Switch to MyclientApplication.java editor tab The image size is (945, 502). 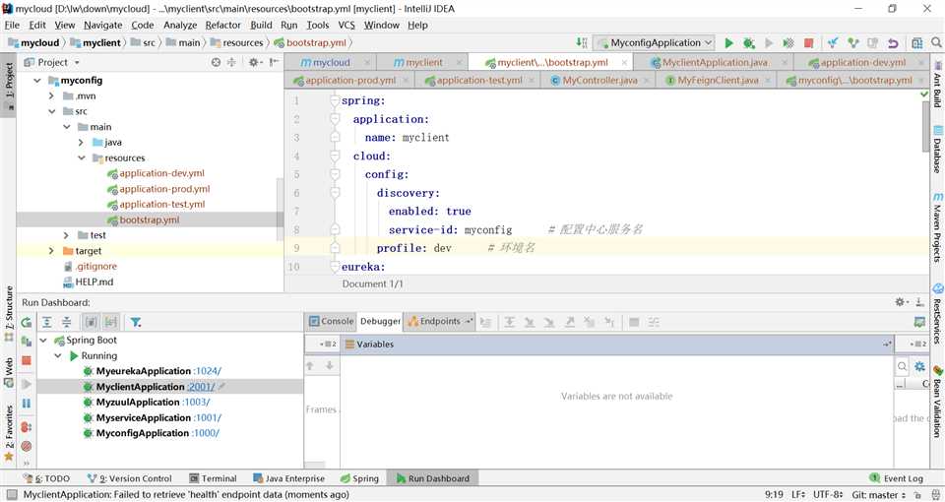click(x=716, y=62)
